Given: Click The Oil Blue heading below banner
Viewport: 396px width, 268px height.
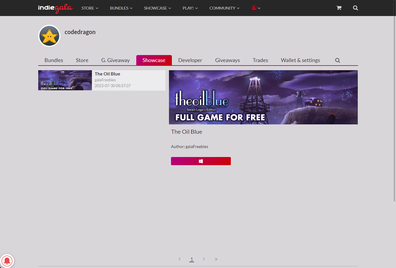Looking at the screenshot, I should [x=186, y=132].
